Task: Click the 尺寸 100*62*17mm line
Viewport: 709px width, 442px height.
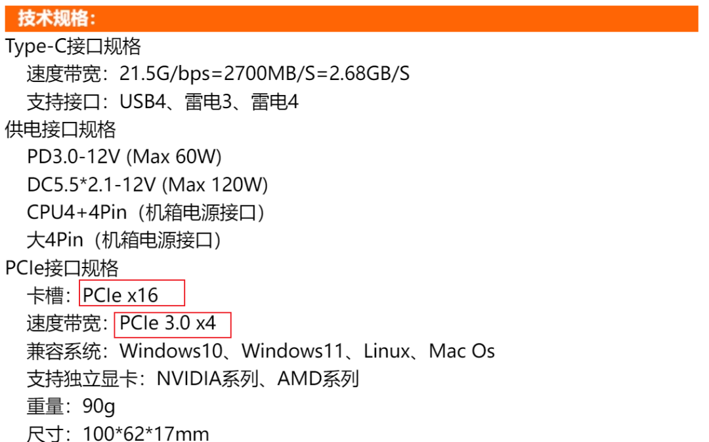Action: 118,433
